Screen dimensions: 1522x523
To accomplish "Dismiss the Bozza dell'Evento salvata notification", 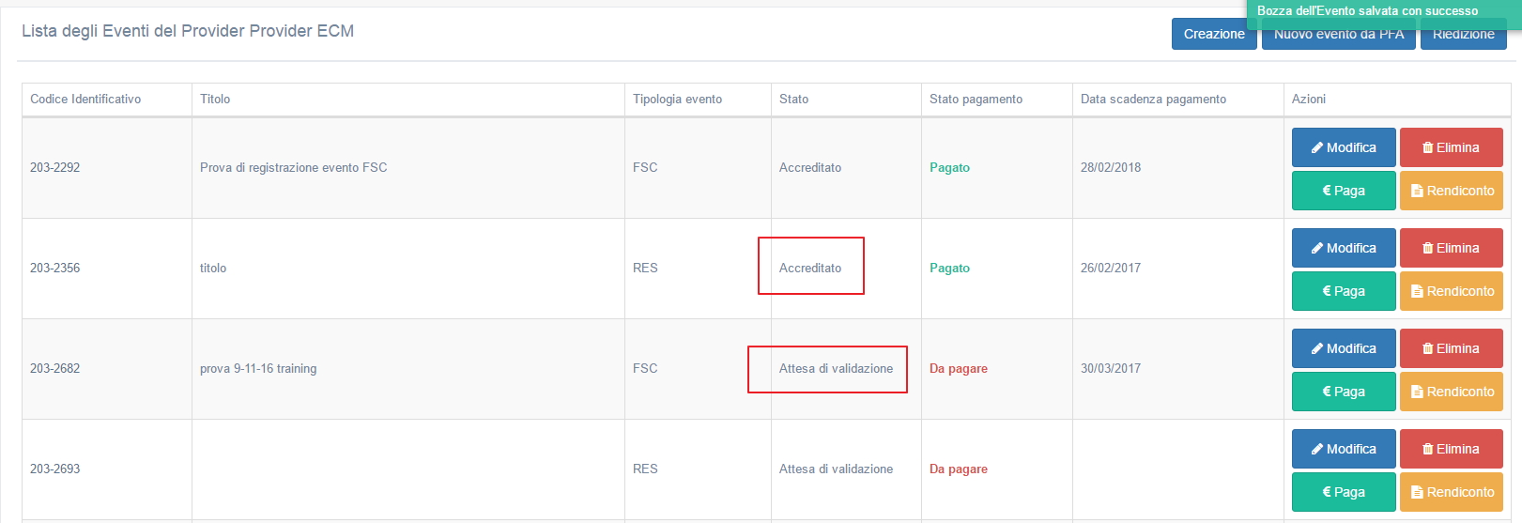I will (x=1367, y=11).
